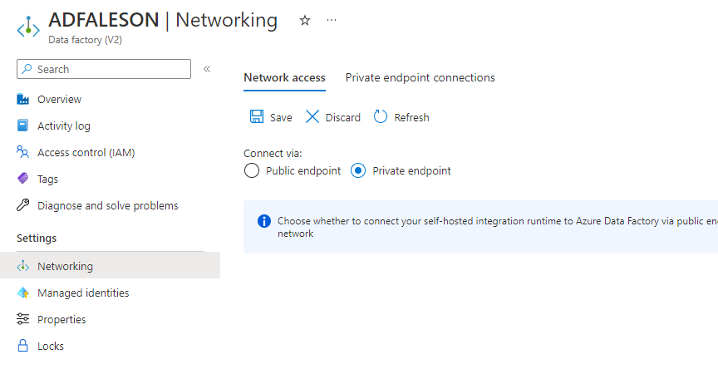This screenshot has height=369, width=718.
Task: Click the wrench Diagnose icon
Action: 23,205
